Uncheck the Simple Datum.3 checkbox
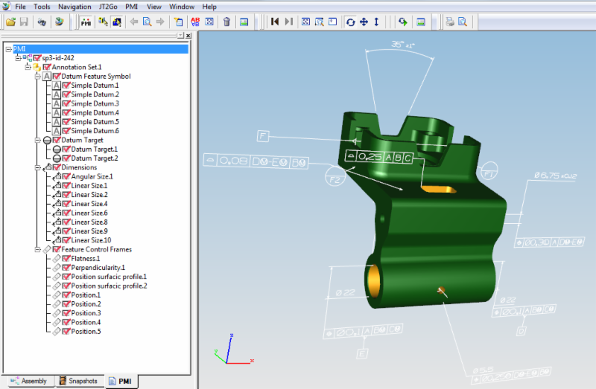Screen dimensions: 596x389 66,103
